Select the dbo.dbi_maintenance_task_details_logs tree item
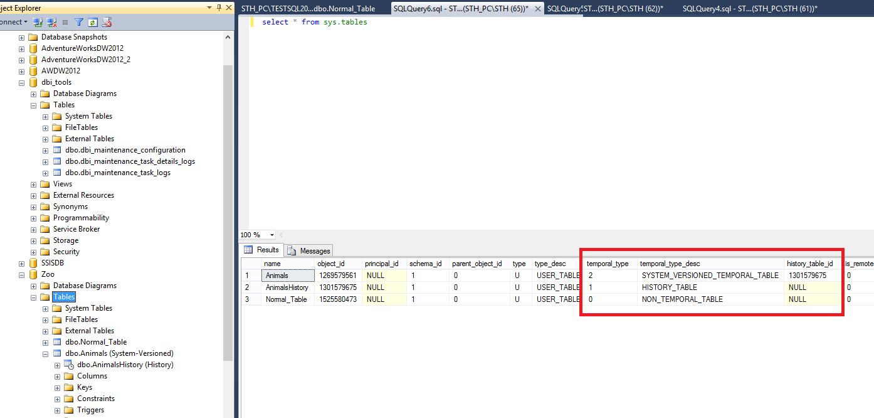Image resolution: width=874 pixels, height=418 pixels. tap(130, 161)
